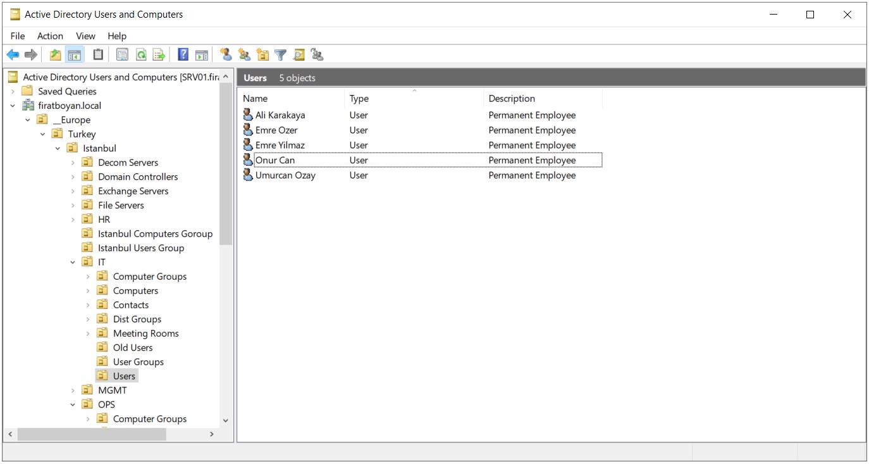Select the User Groups OU under IT
Image resolution: width=869 pixels, height=464 pixels.
pos(139,362)
